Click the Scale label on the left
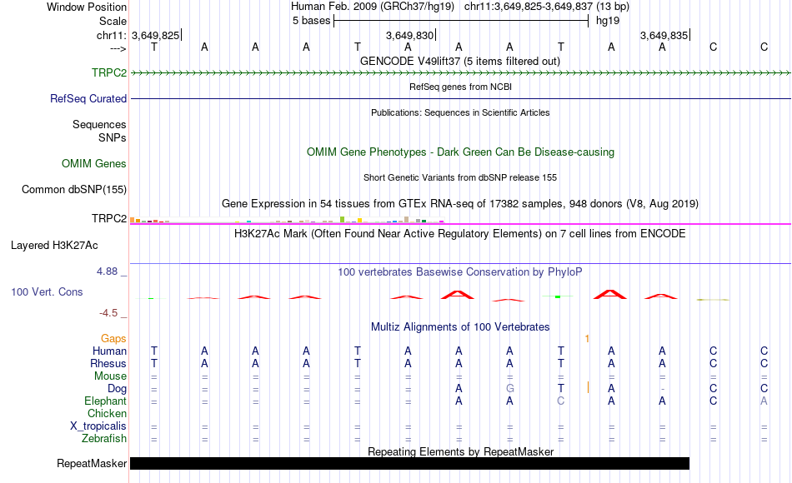 [x=113, y=21]
